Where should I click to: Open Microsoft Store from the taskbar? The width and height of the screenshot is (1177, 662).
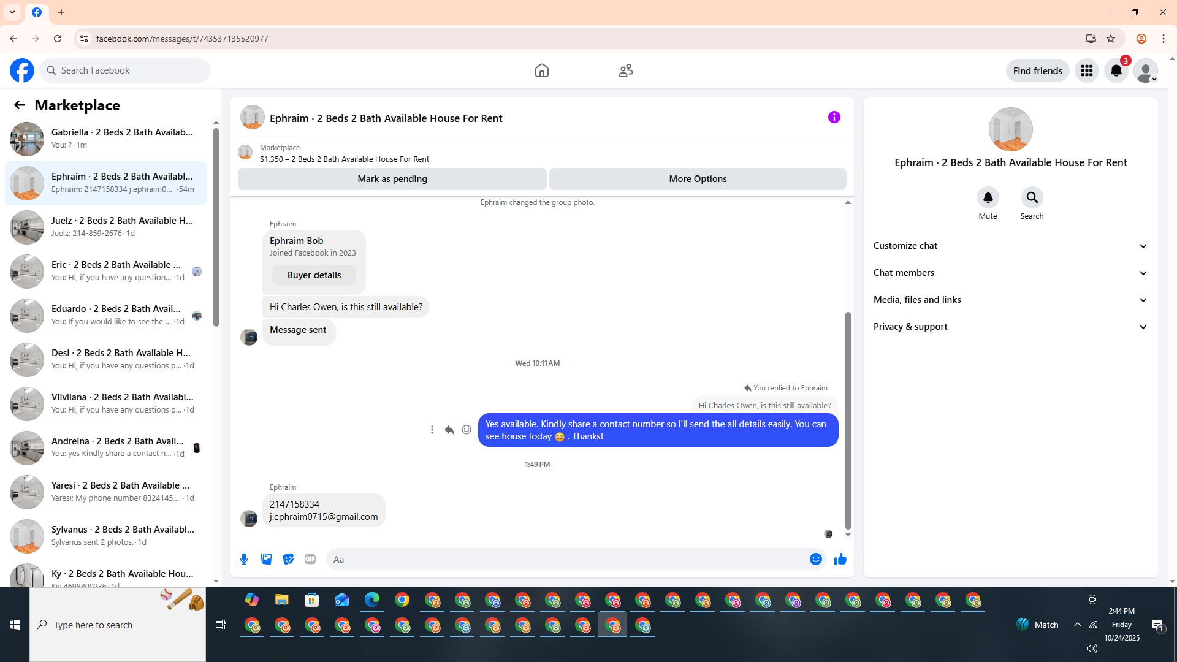[312, 600]
